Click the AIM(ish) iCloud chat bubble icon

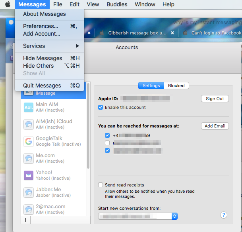pyautogui.click(x=29, y=124)
